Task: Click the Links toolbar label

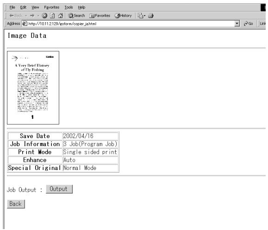Action: (262, 24)
